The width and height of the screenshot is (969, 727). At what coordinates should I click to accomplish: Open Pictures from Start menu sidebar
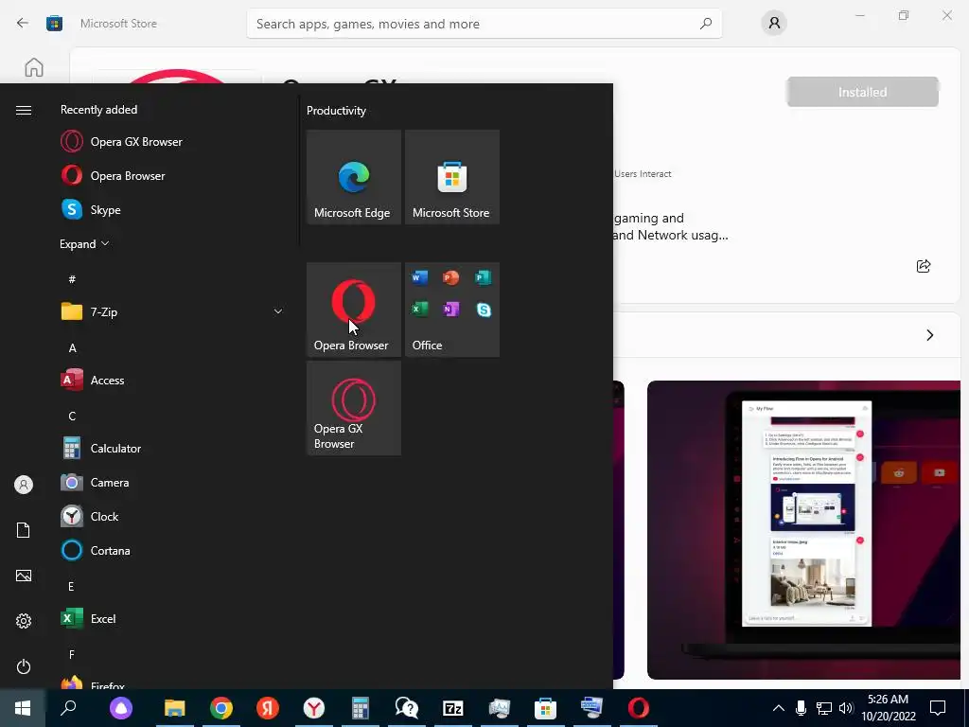click(x=24, y=576)
